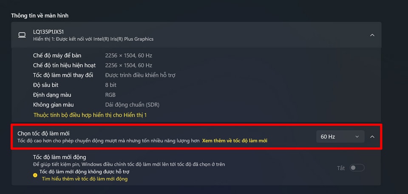
Task: Open the 60 Hz refresh rate dropdown
Action: click(x=340, y=137)
